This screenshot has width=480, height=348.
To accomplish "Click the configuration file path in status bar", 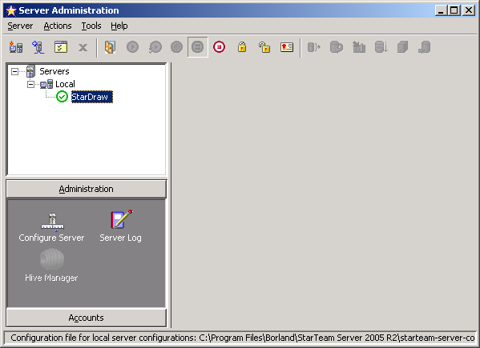I will pos(337,338).
